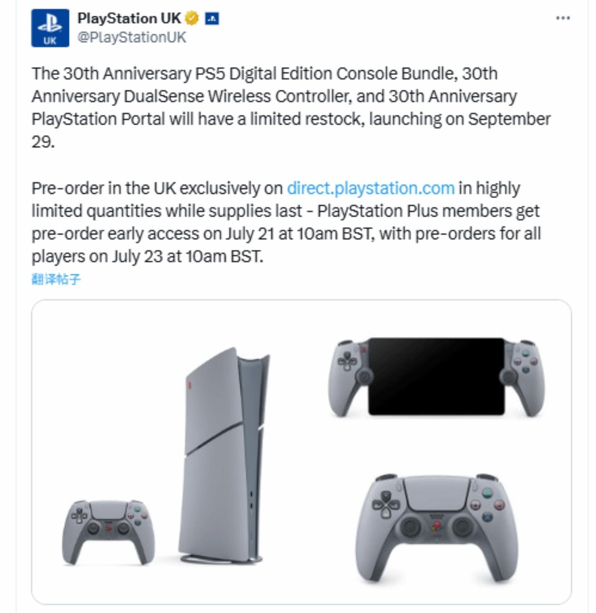Visit the @PlayStationUK handle

[x=132, y=37]
